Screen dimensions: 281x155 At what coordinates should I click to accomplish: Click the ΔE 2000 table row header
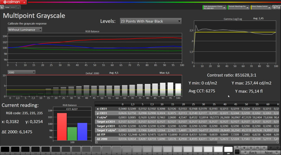point(102,139)
